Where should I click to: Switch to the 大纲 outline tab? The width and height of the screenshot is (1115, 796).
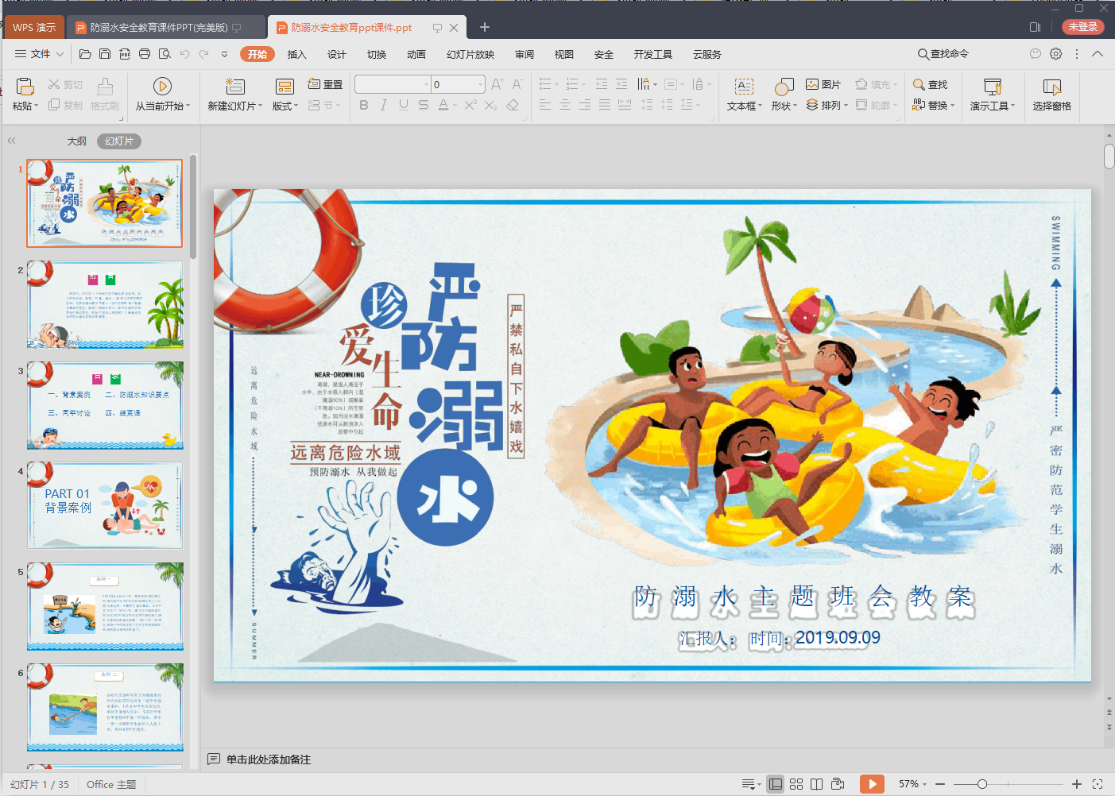(x=76, y=141)
